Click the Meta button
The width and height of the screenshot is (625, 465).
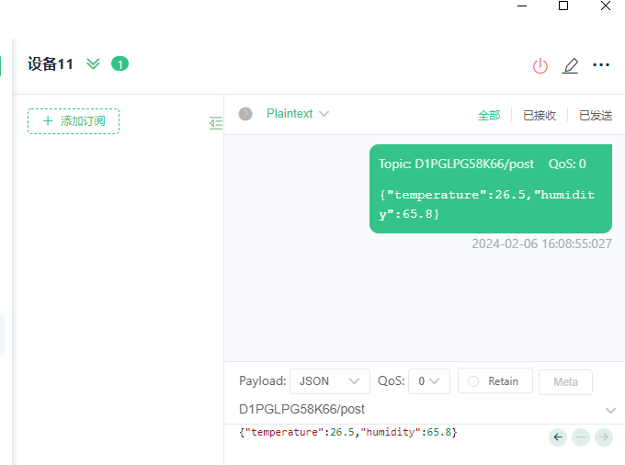click(565, 382)
